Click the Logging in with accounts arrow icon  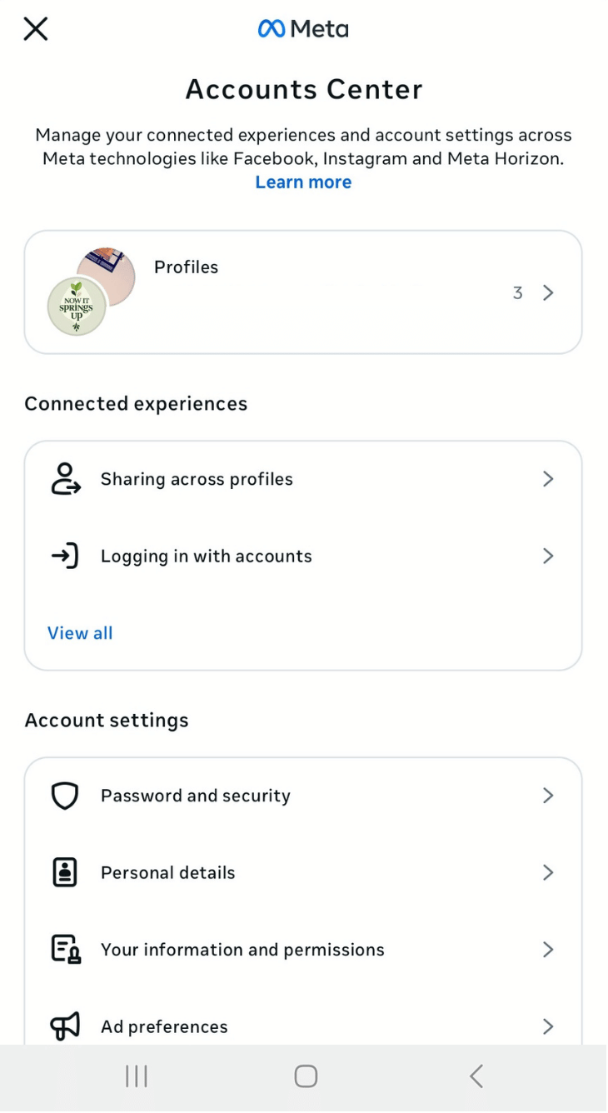[x=65, y=556]
